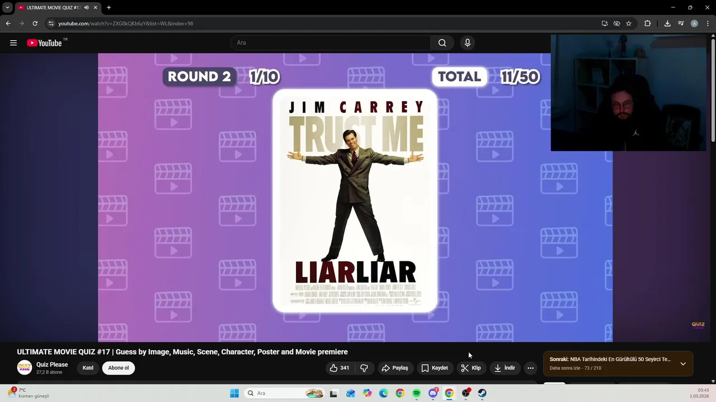This screenshot has width=716, height=402.
Task: Click the browser forward arrow
Action: click(21, 23)
